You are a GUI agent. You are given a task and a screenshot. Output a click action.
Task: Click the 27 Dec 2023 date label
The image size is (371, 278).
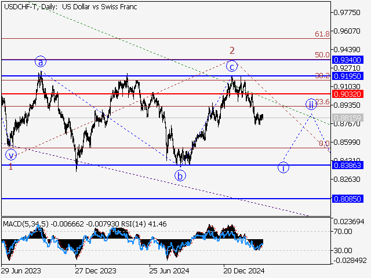(x=96, y=270)
